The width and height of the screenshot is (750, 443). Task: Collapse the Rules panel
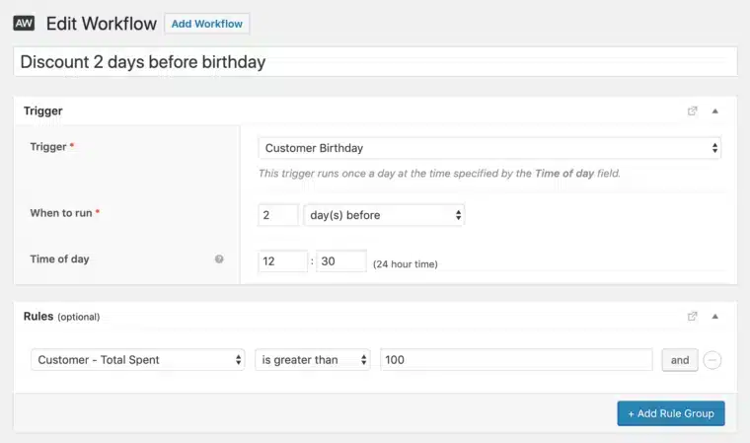[715, 317]
